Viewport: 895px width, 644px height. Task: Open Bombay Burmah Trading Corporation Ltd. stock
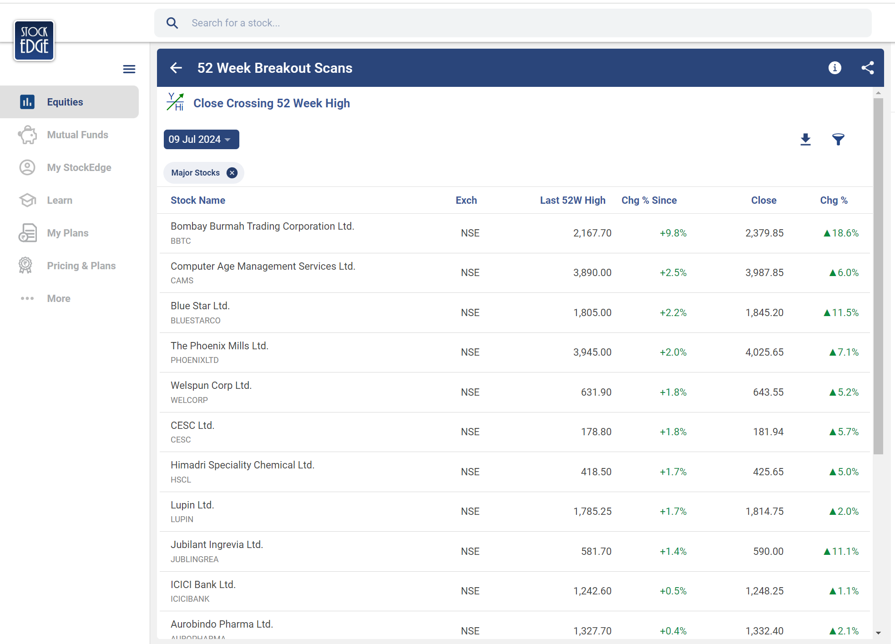coord(262,226)
